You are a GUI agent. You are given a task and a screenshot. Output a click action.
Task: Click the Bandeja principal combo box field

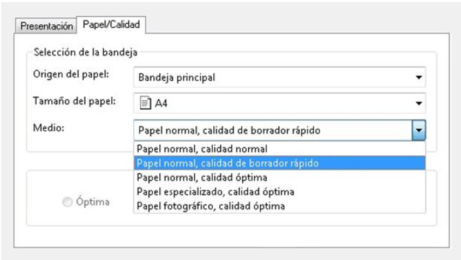280,77
